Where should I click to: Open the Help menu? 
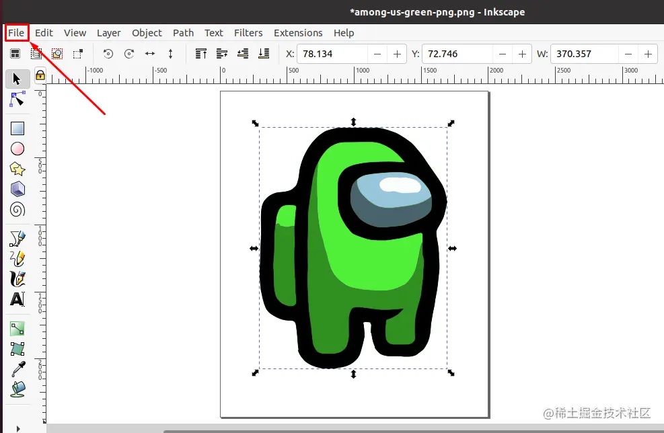344,32
